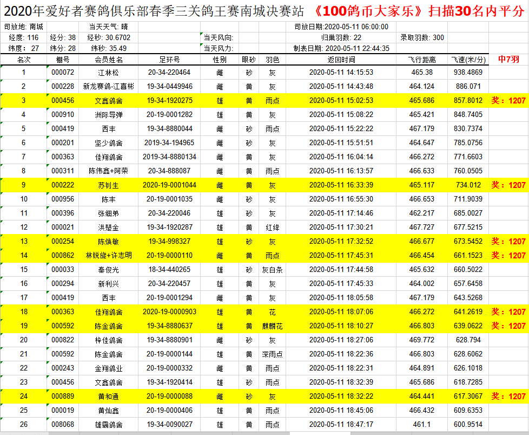Select the 当天天气: 晴 cell
Image resolution: width=529 pixels, height=435 pixels.
point(109,27)
